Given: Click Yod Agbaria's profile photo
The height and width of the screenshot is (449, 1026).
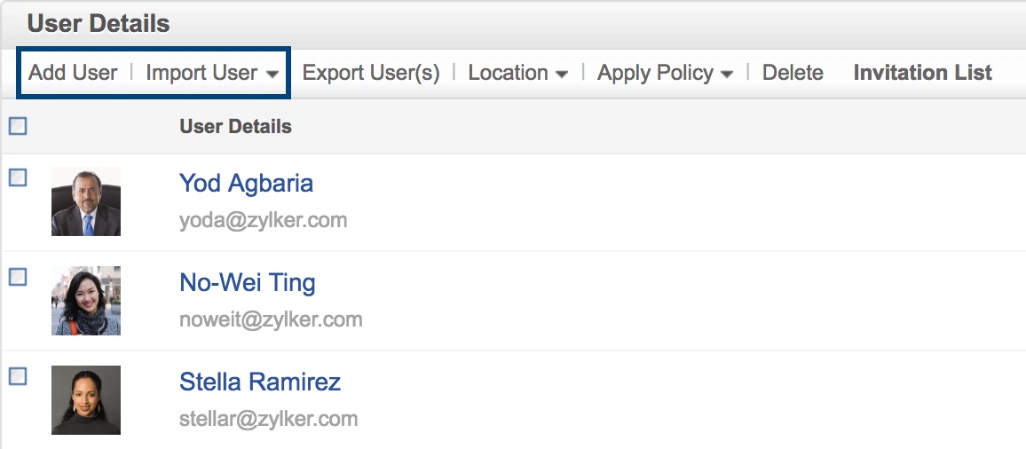Looking at the screenshot, I should (x=86, y=201).
